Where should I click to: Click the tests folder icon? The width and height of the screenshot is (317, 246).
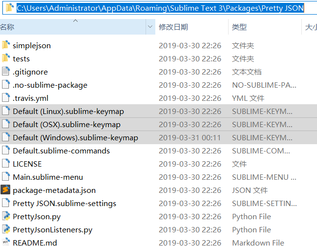click(6, 58)
